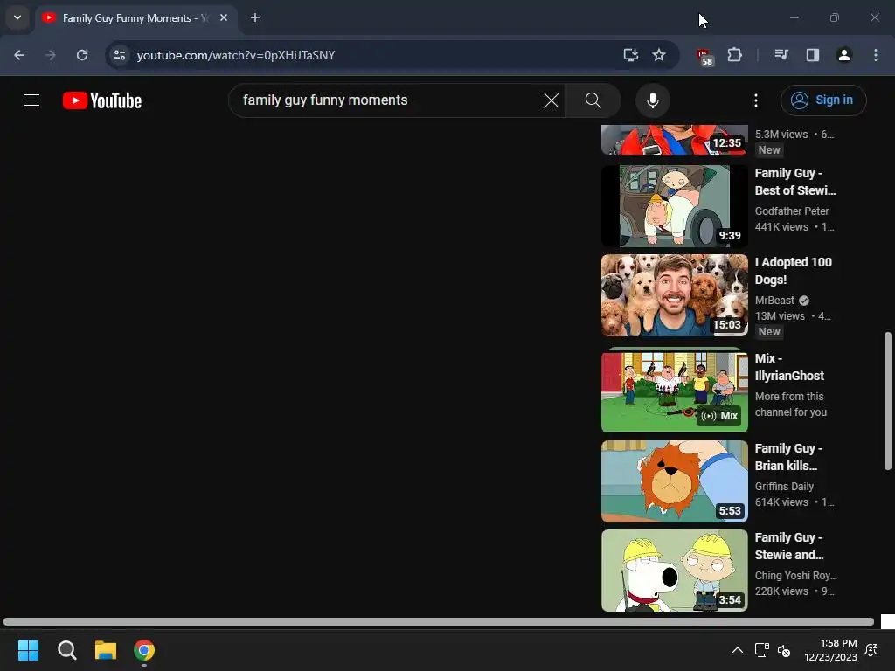
Task: Open the clock showing 1:58 PM
Action: click(830, 650)
